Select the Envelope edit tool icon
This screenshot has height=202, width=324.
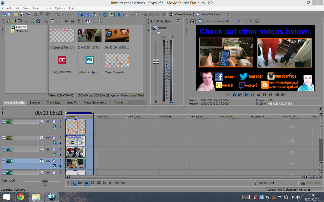pyautogui.click(x=125, y=14)
